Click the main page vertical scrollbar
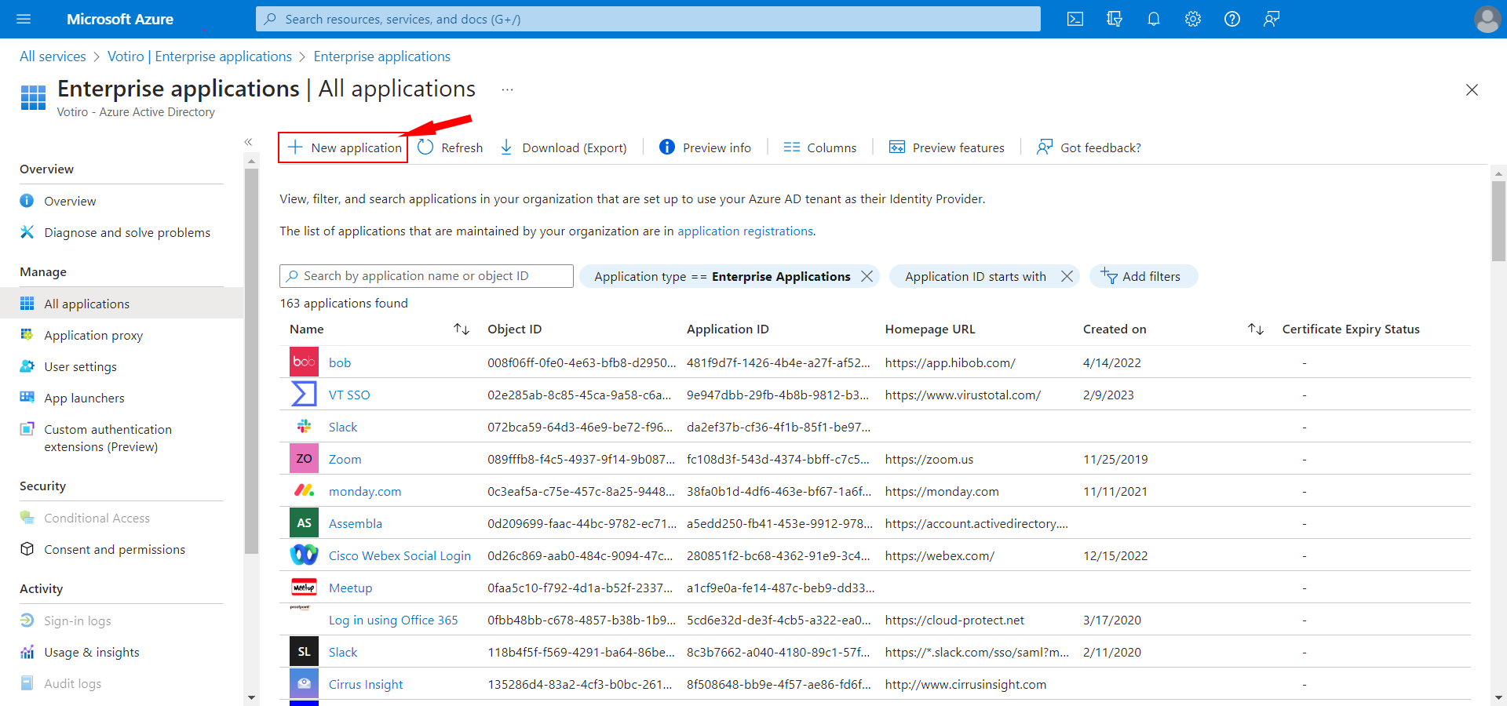The width and height of the screenshot is (1507, 706). (x=1498, y=220)
